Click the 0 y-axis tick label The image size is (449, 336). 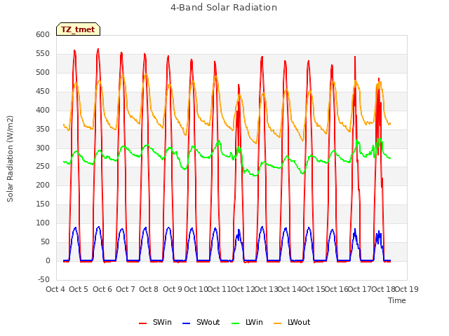click(48, 260)
